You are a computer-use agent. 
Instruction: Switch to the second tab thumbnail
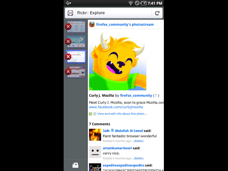pos(76,42)
